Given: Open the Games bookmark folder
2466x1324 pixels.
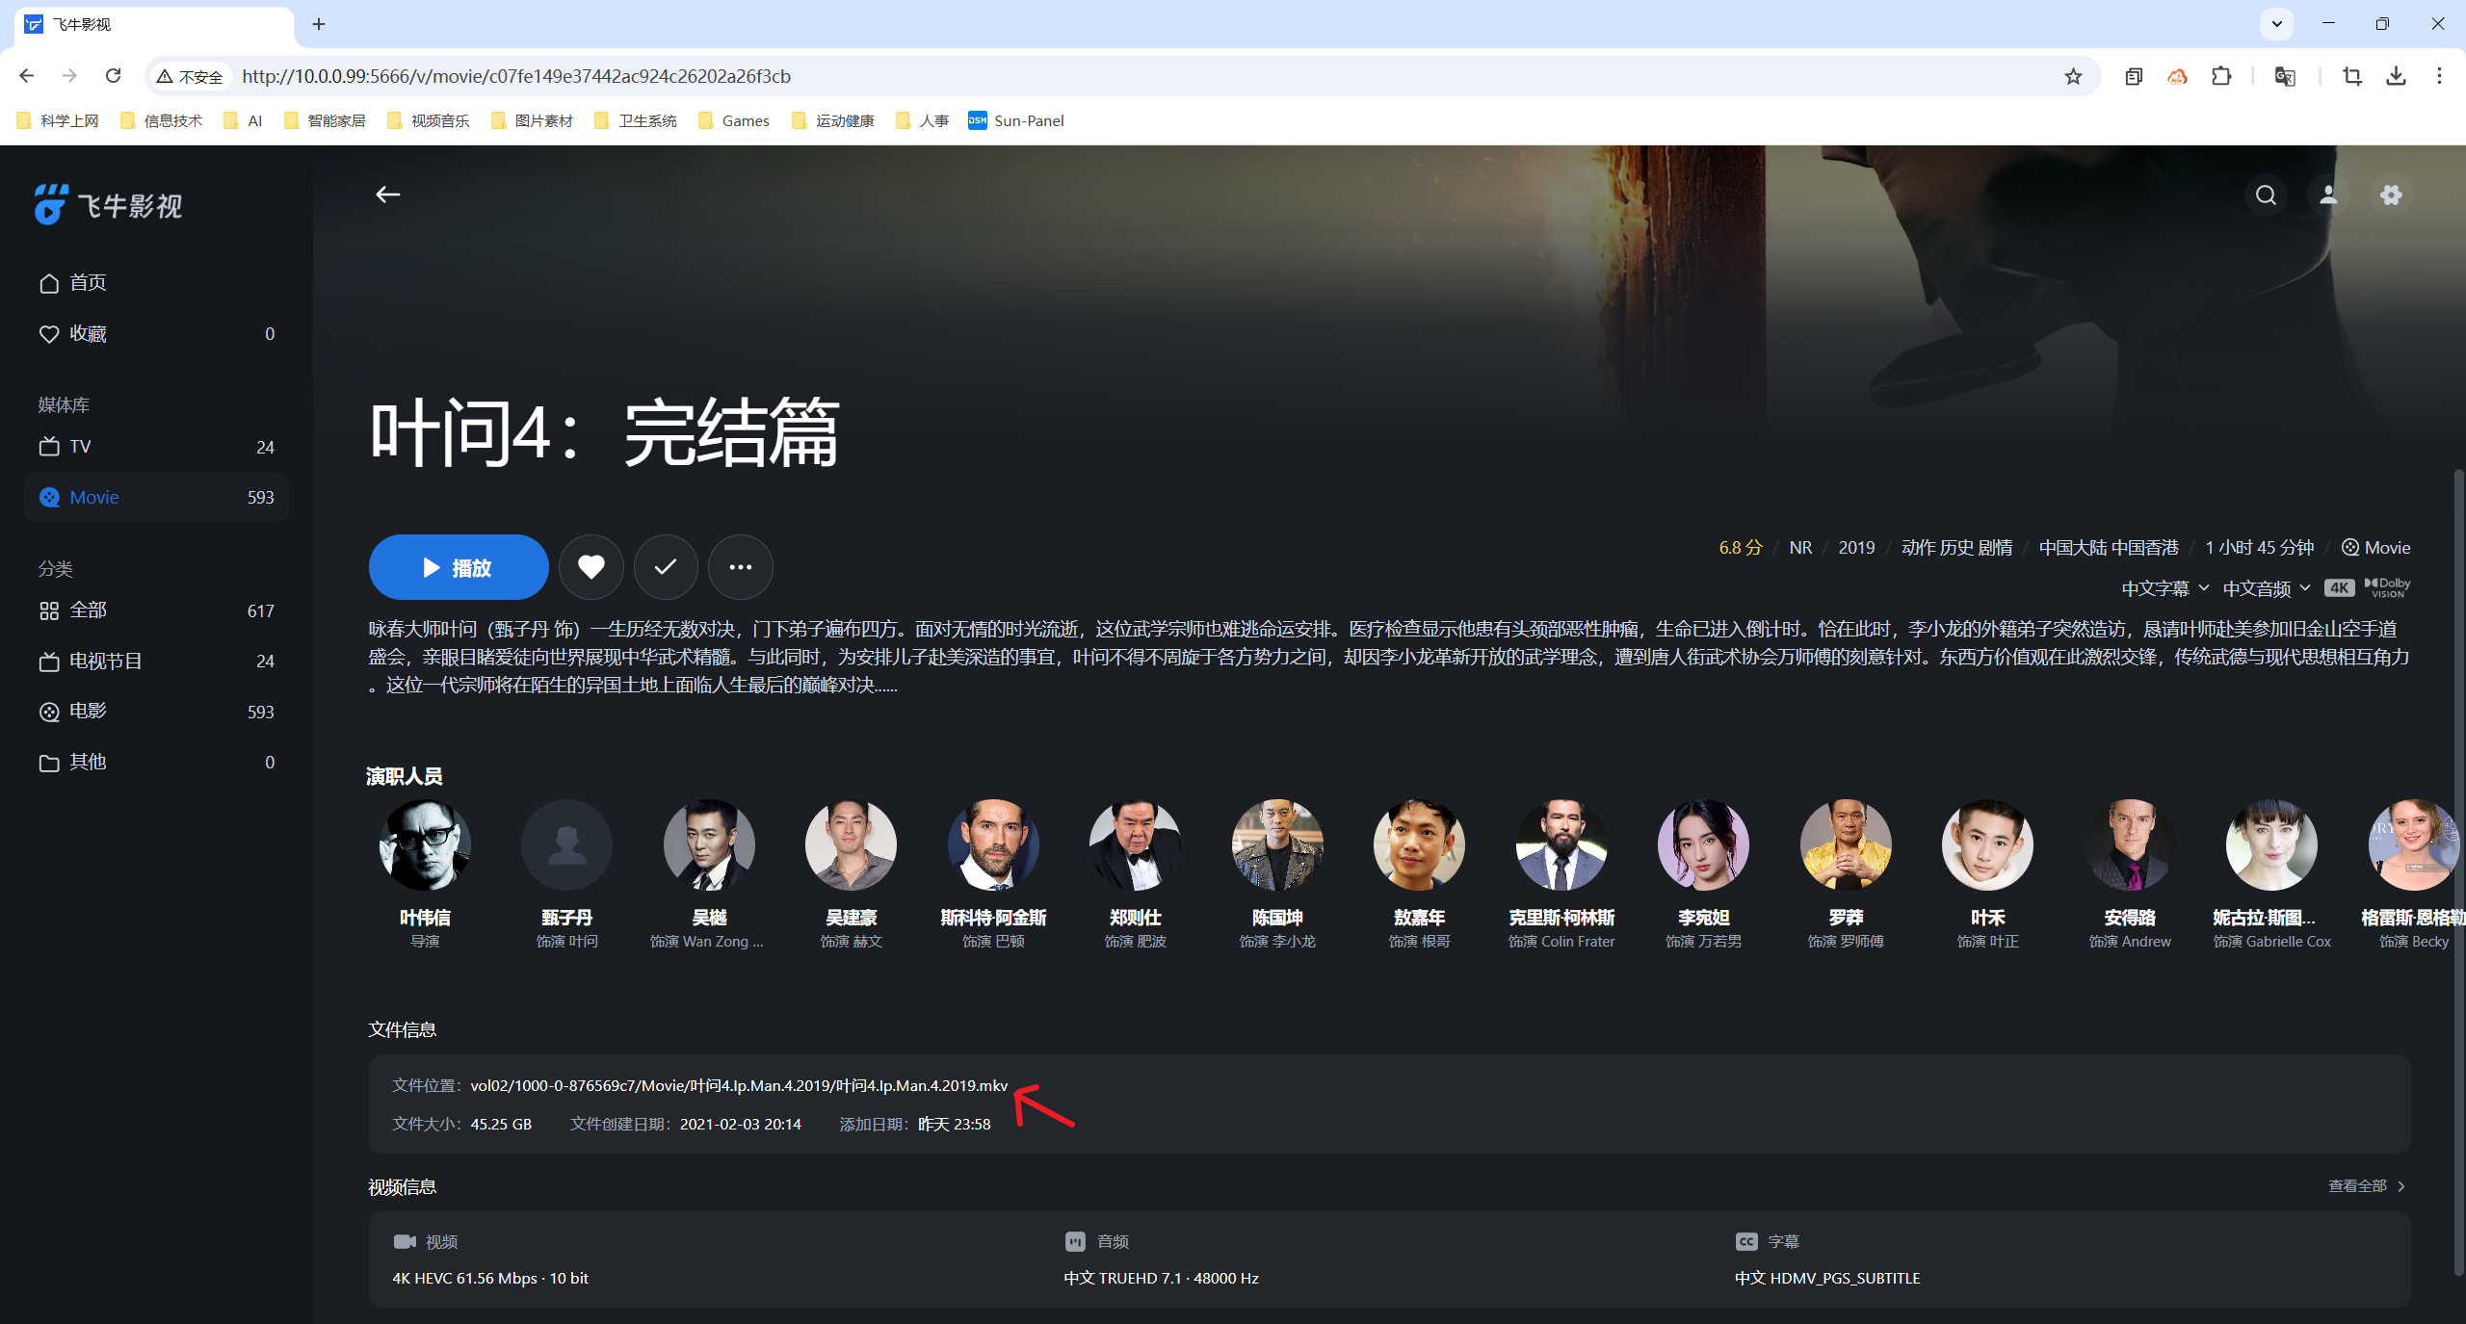Looking at the screenshot, I should (x=734, y=120).
